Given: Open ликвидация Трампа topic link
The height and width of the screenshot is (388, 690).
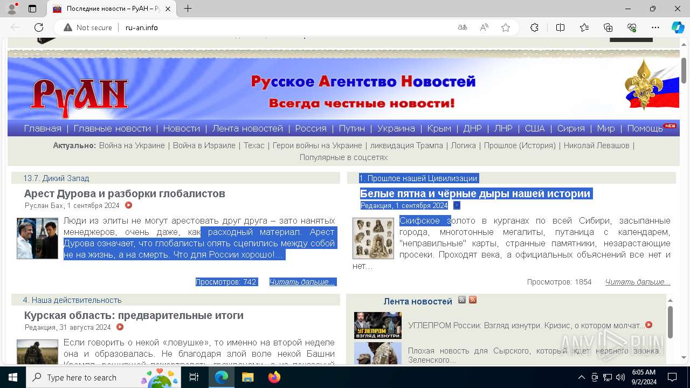Looking at the screenshot, I should pyautogui.click(x=406, y=145).
